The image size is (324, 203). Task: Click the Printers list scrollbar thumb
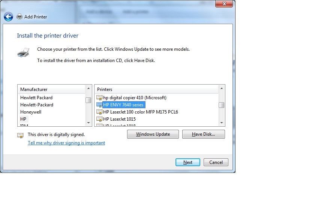coord(222,105)
